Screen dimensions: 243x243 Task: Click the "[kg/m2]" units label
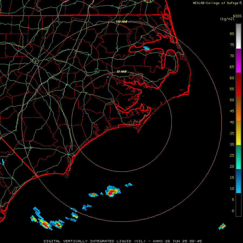227,19
